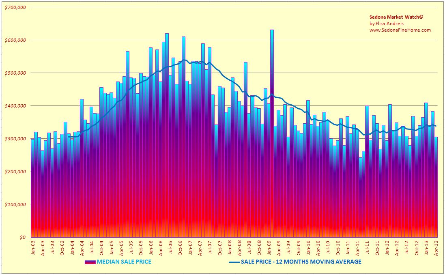Click the Apr-08 x-axis label

pos(239,248)
